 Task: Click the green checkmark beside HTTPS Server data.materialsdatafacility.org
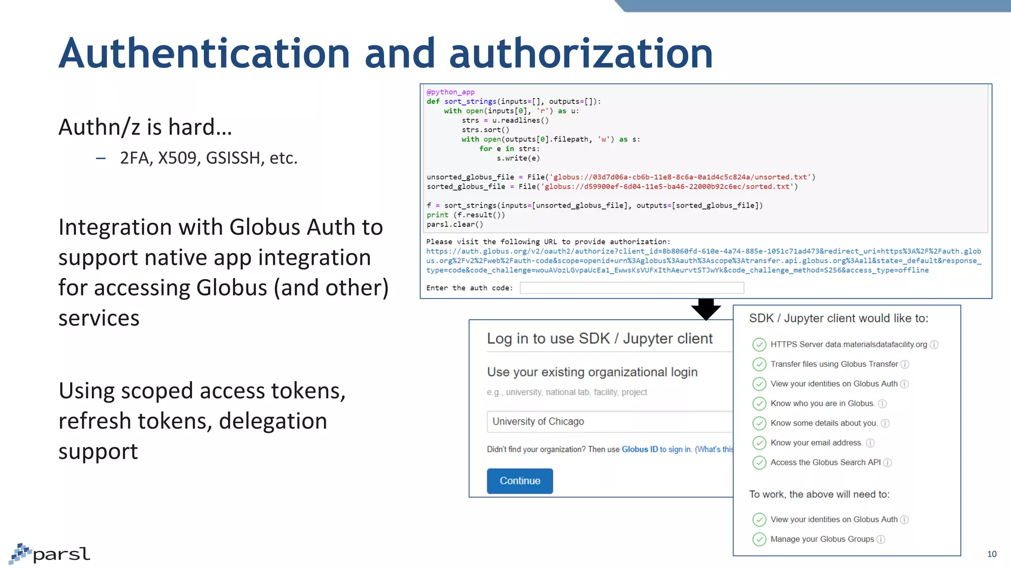[759, 345]
